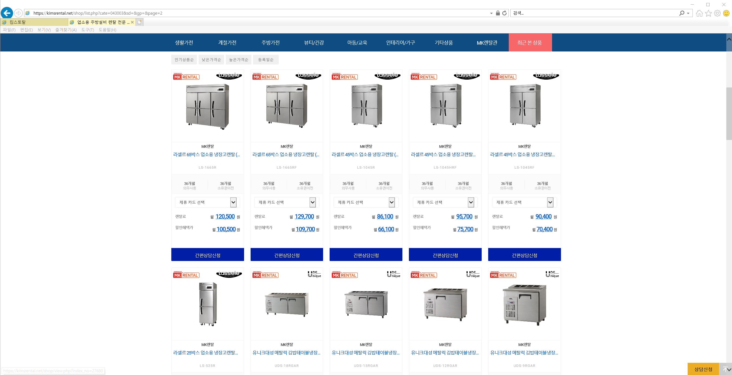Open 제휴 카드 선택 dropdown for LS-1045HRF

(445, 202)
